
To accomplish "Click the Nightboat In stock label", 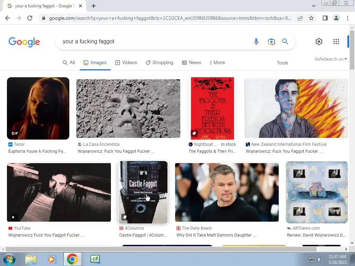I will (228, 144).
